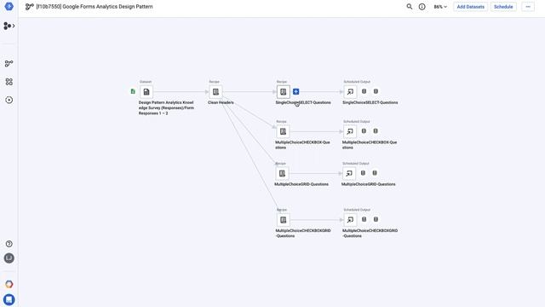545x307 pixels.
Task: Click the flow title Google Forms Analytics Design Pattern
Action: [95, 7]
